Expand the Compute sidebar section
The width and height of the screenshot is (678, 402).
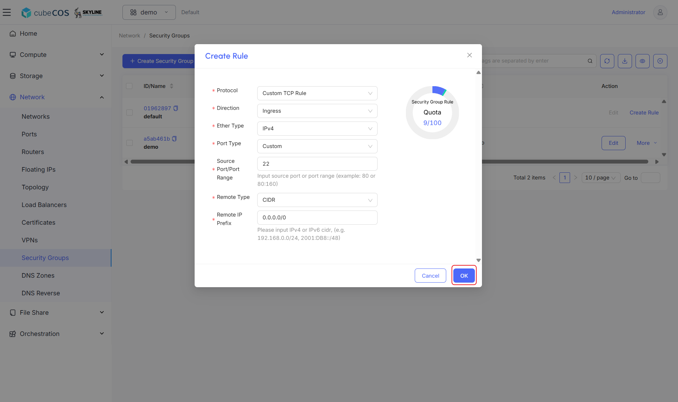click(56, 55)
